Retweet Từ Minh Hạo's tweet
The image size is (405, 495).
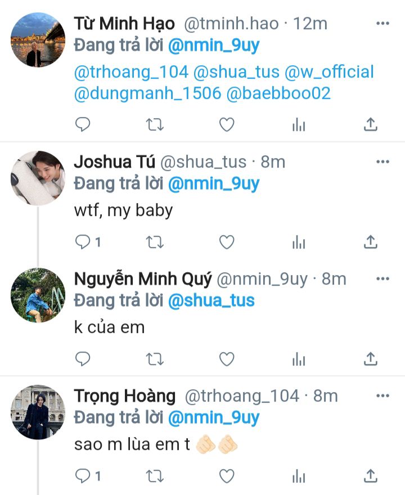155,125
